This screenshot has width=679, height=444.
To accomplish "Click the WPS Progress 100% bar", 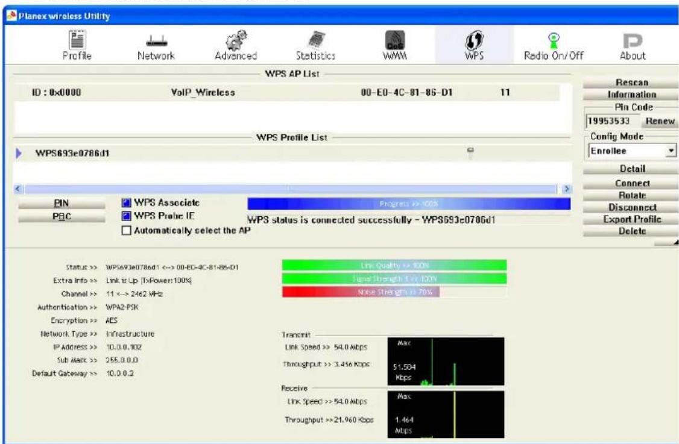I will coord(409,204).
